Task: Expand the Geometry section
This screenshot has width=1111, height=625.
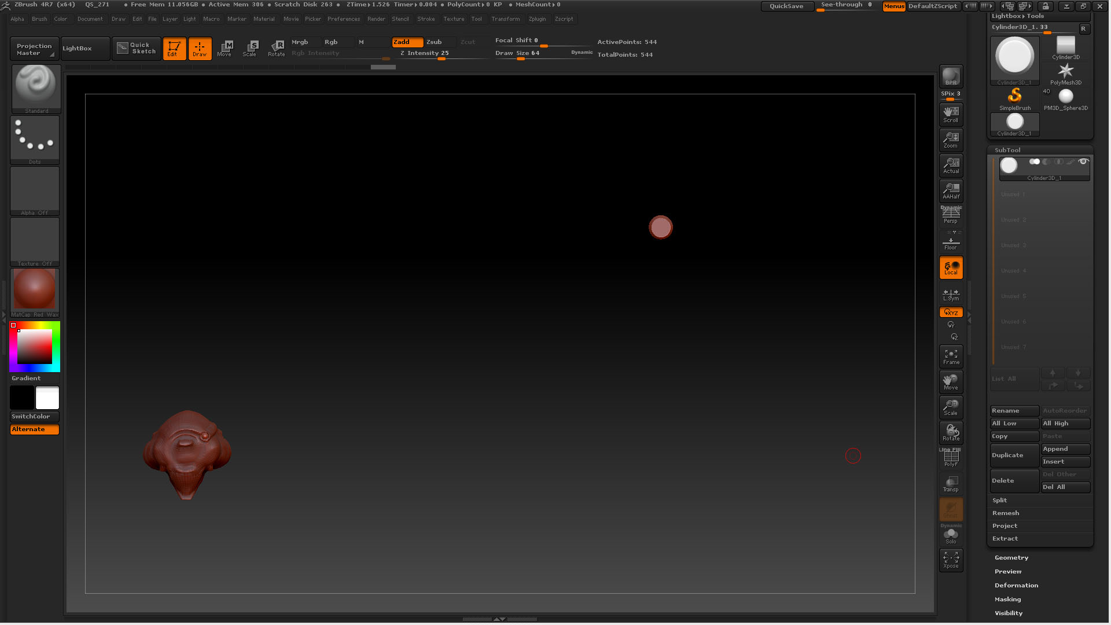Action: pos(1011,558)
